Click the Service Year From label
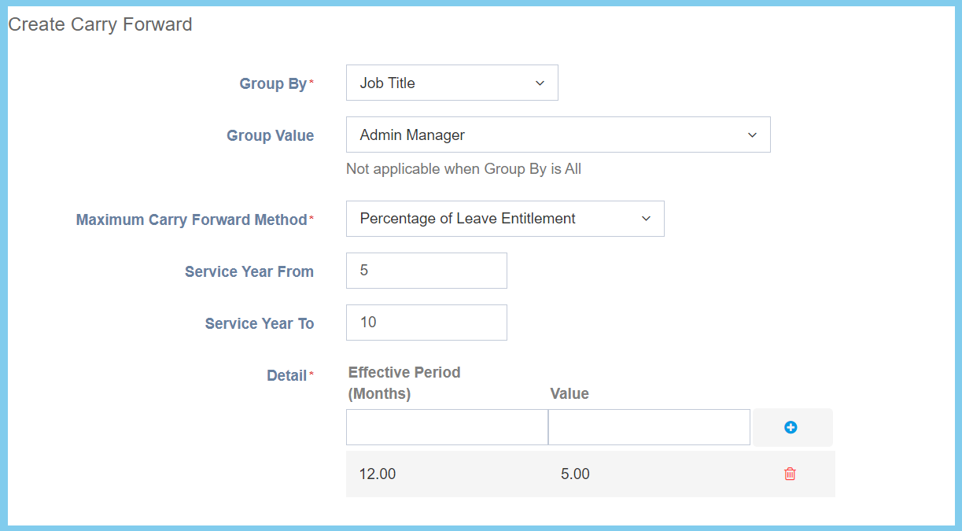This screenshot has width=962, height=531. tap(249, 271)
